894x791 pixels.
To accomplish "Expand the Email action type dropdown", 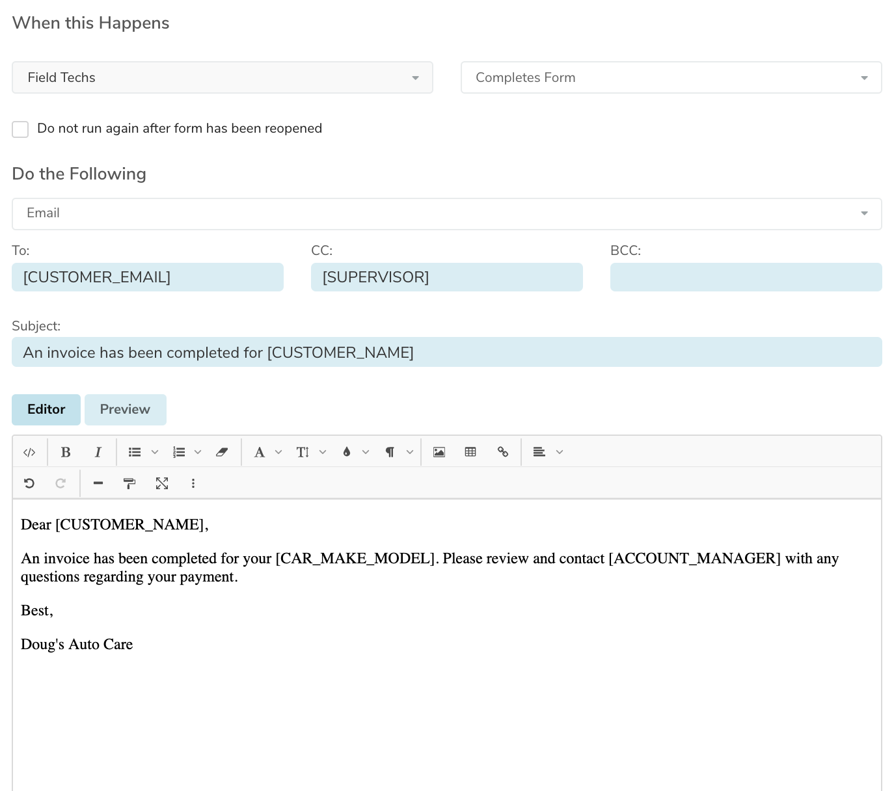I will click(x=864, y=213).
